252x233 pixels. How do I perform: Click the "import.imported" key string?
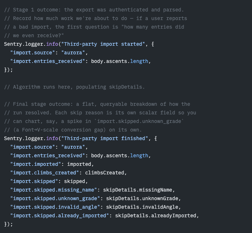pos(35,164)
